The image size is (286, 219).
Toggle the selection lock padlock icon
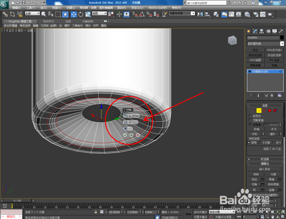(96, 212)
